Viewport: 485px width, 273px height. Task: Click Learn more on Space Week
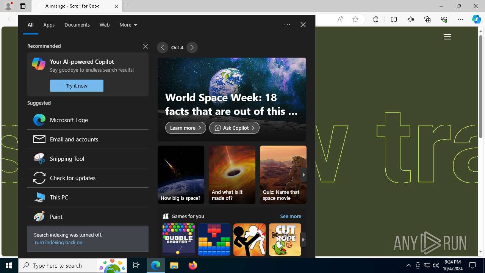click(x=186, y=128)
